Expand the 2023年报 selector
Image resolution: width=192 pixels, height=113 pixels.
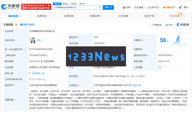[x=36, y=73]
